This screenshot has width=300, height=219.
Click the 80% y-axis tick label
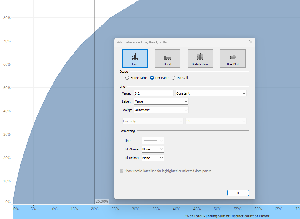click(7, 17)
